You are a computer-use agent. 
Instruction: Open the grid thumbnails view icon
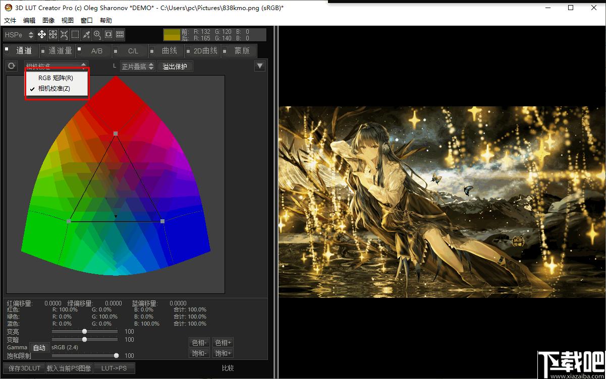coord(120,35)
